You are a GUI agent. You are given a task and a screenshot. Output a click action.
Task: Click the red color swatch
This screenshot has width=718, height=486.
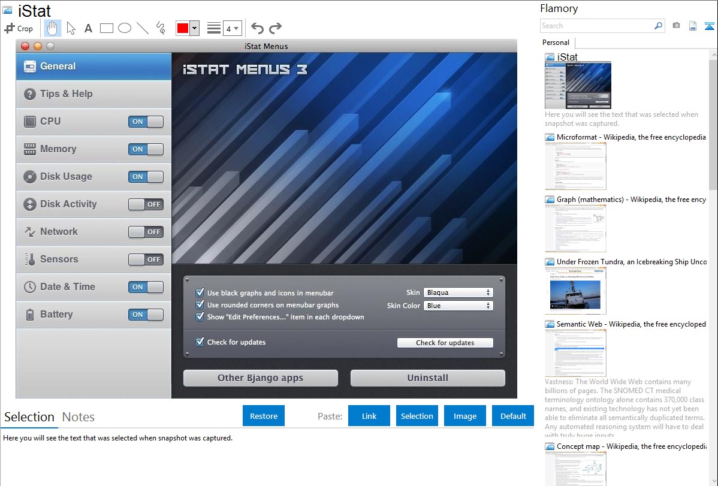coord(183,28)
